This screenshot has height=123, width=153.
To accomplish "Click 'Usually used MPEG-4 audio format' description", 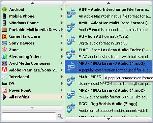I will point(115,84).
